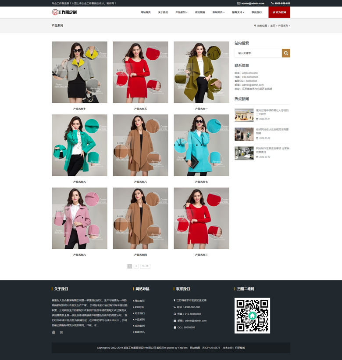Click the red 官方商城 button

click(x=279, y=12)
